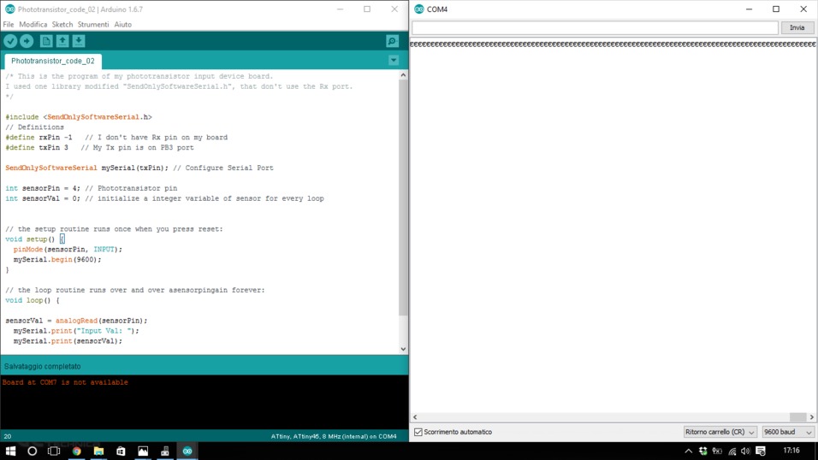Viewport: 818px width, 460px height.
Task: Open the Action Center notifications icon
Action: coord(761,451)
